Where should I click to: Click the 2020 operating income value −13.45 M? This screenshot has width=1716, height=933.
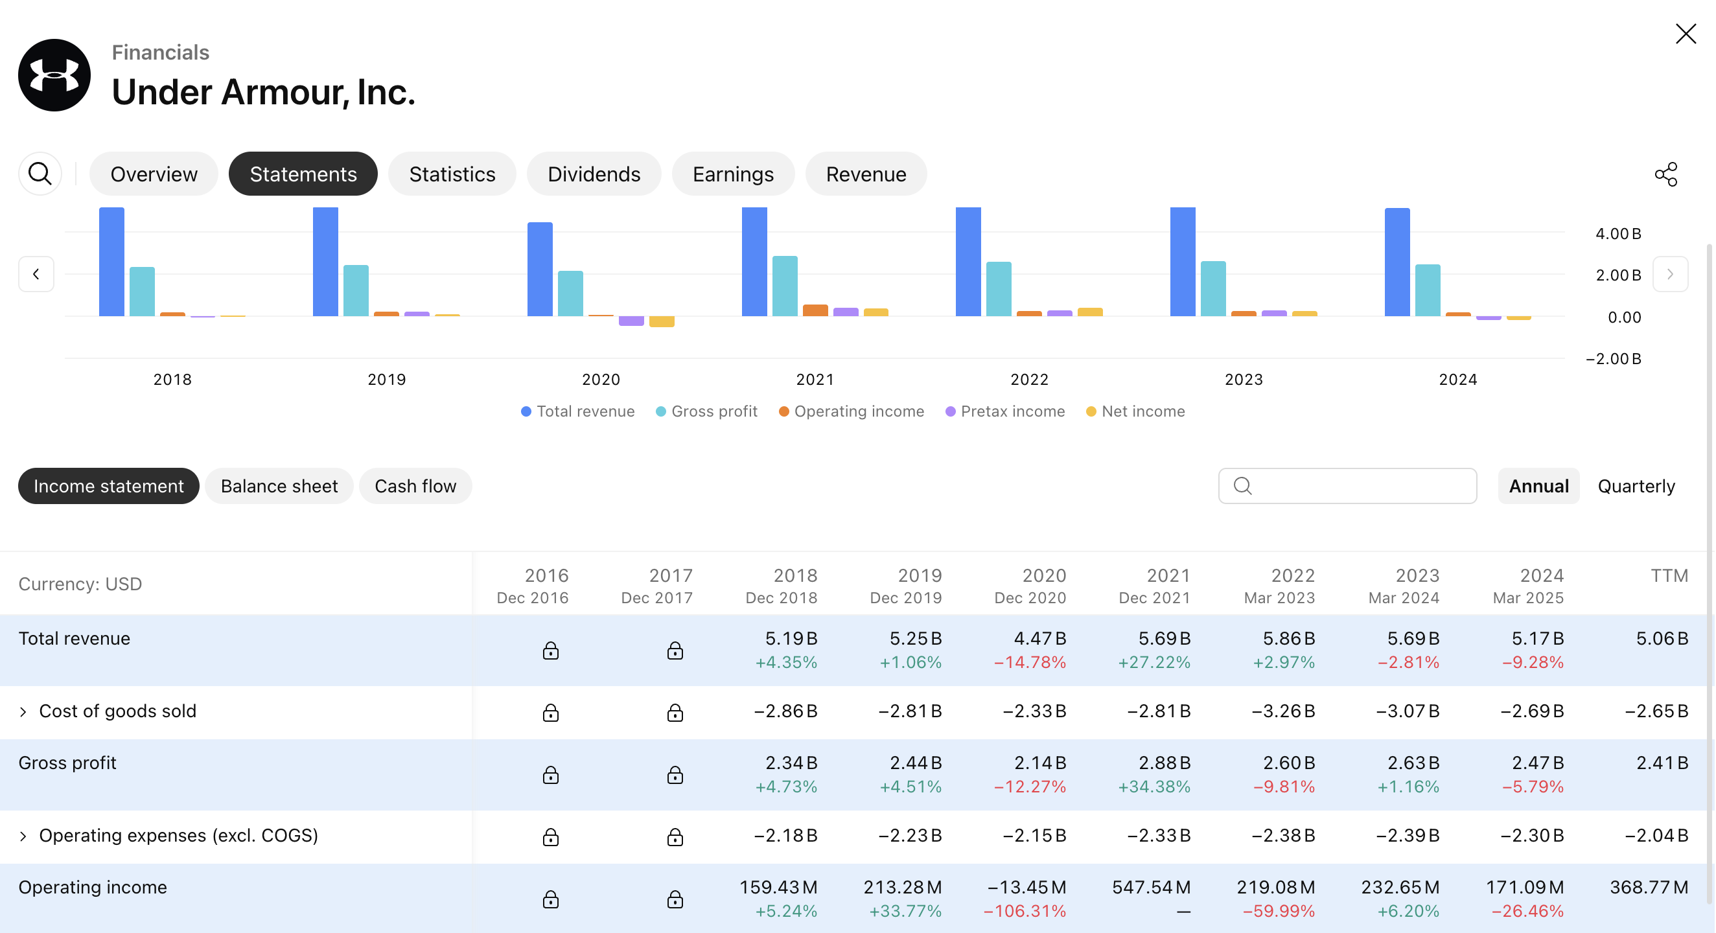[x=1026, y=887]
